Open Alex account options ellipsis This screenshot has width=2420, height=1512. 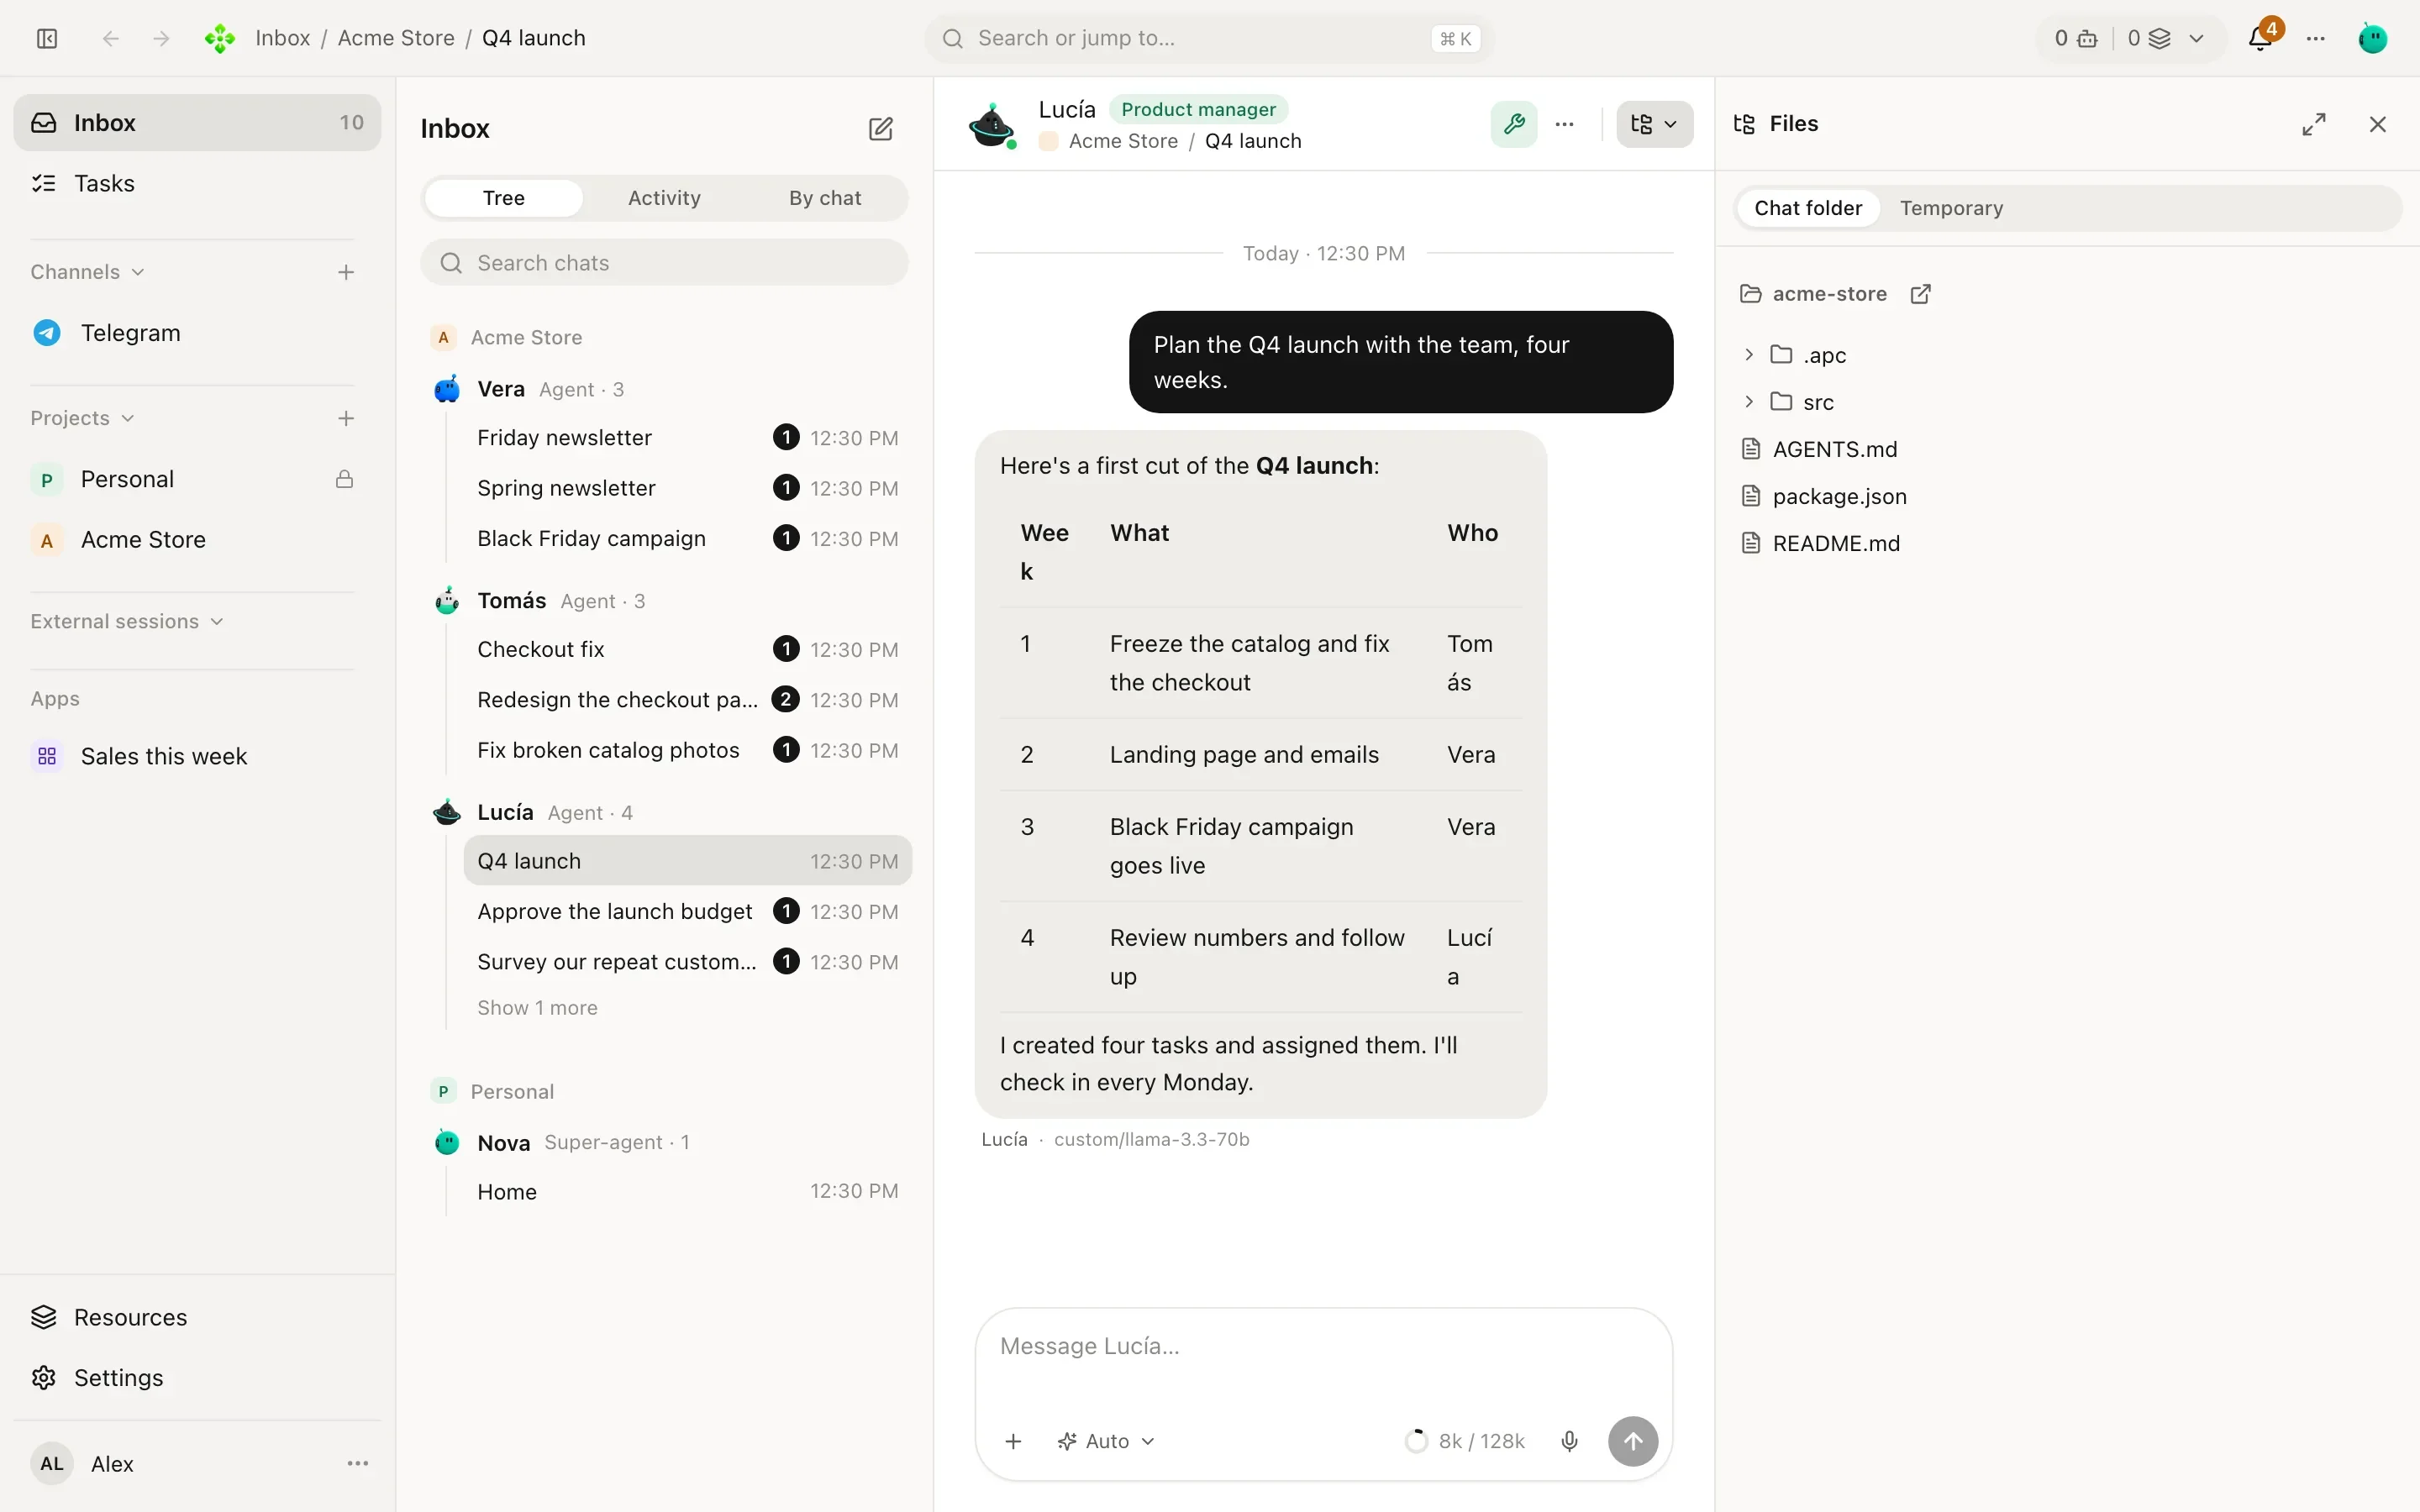[358, 1463]
